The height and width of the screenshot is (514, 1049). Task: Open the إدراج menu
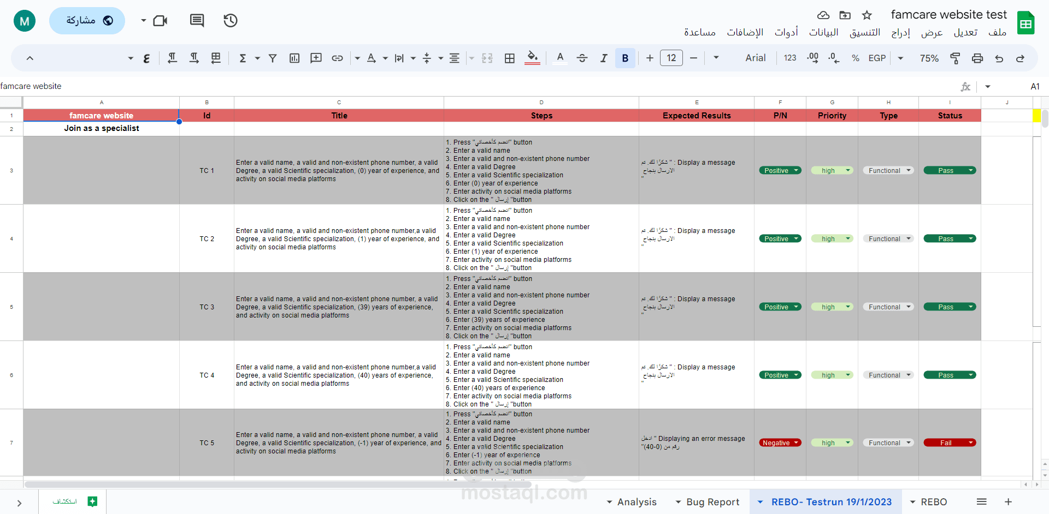901,33
